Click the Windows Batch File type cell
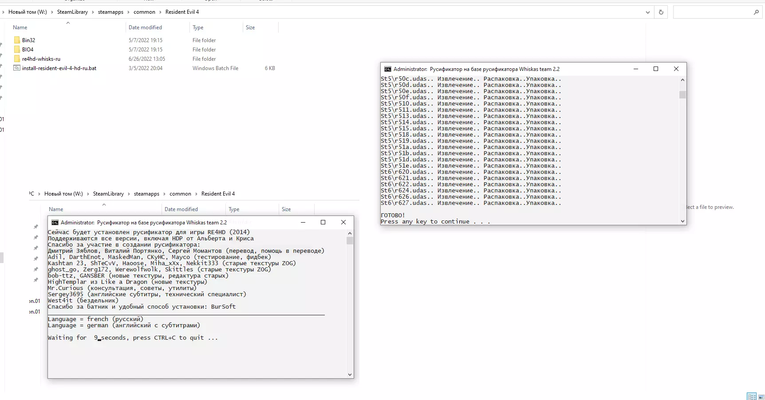The image size is (765, 400). [215, 68]
